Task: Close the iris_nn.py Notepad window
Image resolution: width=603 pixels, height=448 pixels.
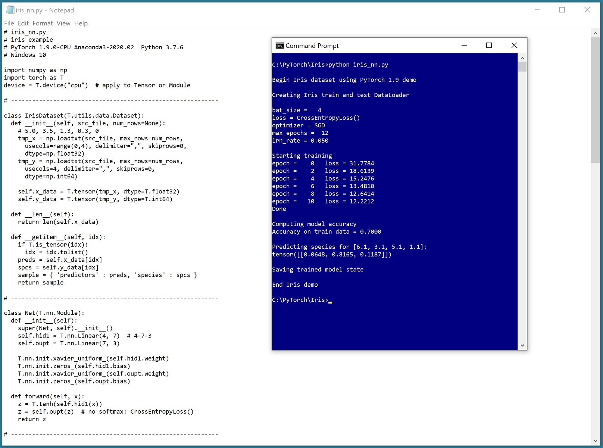Action: coord(587,10)
